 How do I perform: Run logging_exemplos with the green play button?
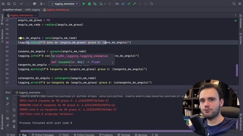tap(84, 4)
